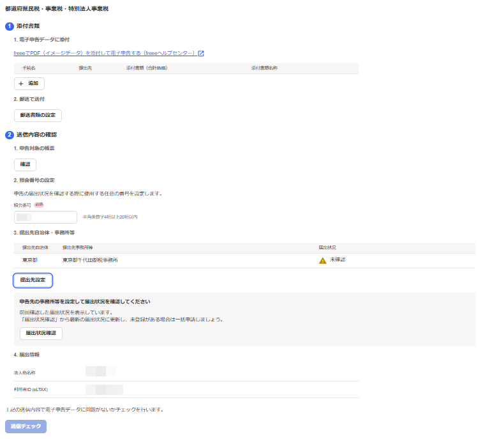478x439 pixels.
Task: Click the 必須 badge next to 照会番号
Action: click(x=40, y=205)
